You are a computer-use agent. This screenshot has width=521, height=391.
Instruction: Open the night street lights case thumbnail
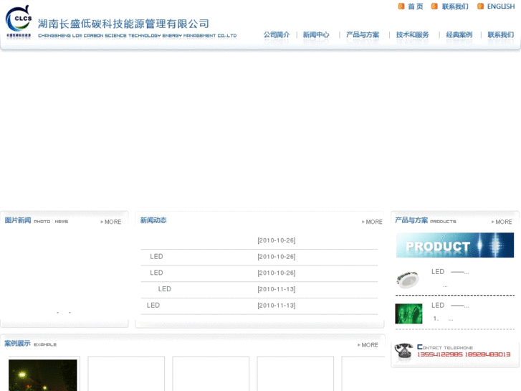point(43,375)
